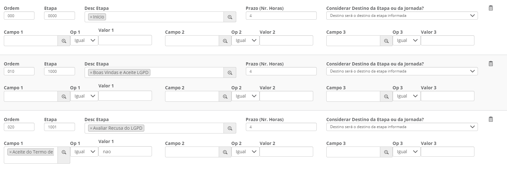The image size is (507, 171).
Task: Click the Valor 1 field containing 'nao'
Action: click(125, 152)
